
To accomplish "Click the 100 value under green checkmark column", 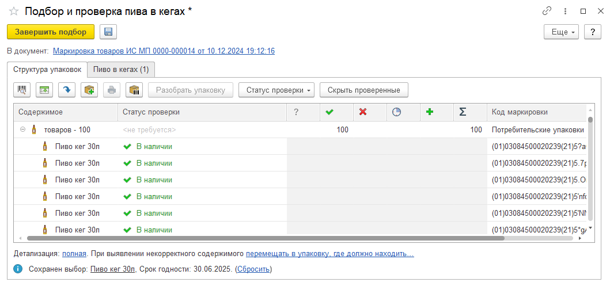I will (x=342, y=130).
